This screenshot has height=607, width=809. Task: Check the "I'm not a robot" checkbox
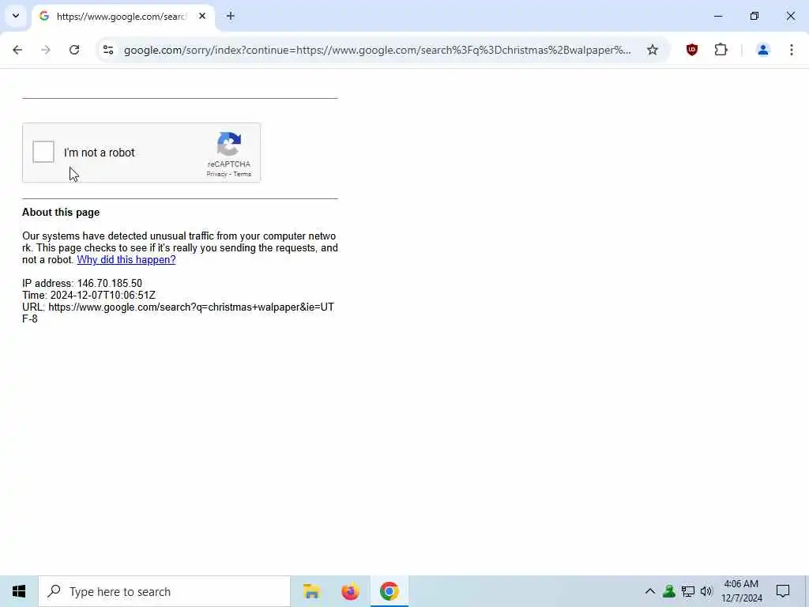point(43,152)
